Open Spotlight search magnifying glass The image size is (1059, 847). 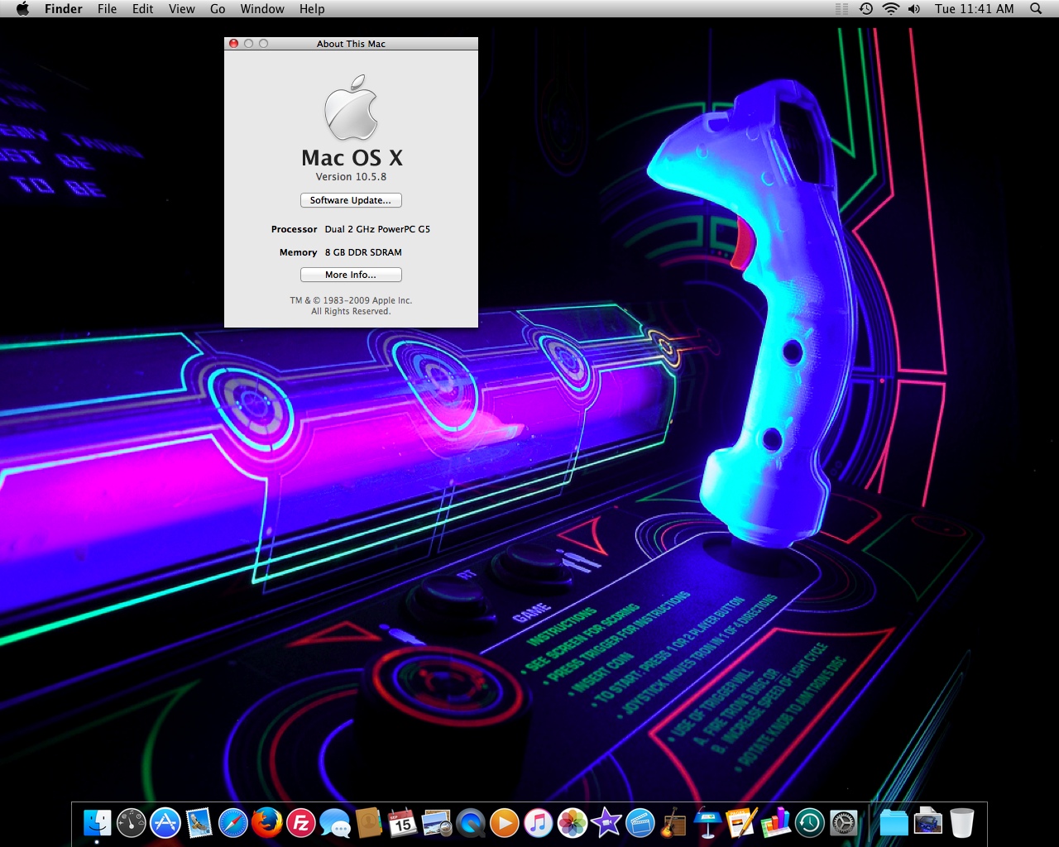pos(1036,9)
